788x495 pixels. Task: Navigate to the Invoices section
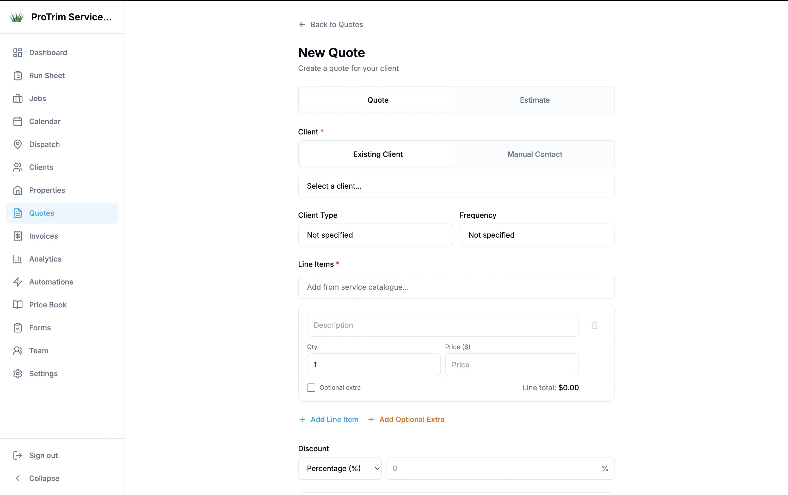[x=43, y=236]
